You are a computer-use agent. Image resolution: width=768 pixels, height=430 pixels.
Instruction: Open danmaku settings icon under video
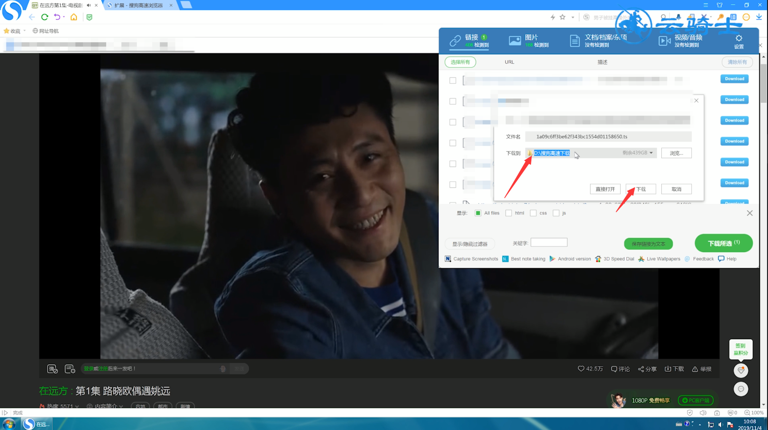(x=70, y=369)
